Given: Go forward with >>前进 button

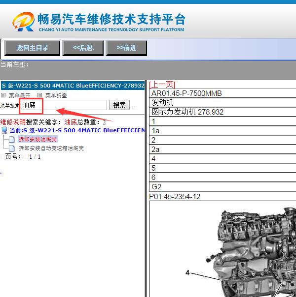Looking at the screenshot, I should 126,48.
